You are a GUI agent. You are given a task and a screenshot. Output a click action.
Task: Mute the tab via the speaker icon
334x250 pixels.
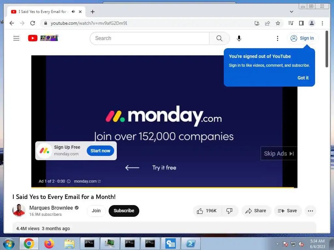point(73,12)
